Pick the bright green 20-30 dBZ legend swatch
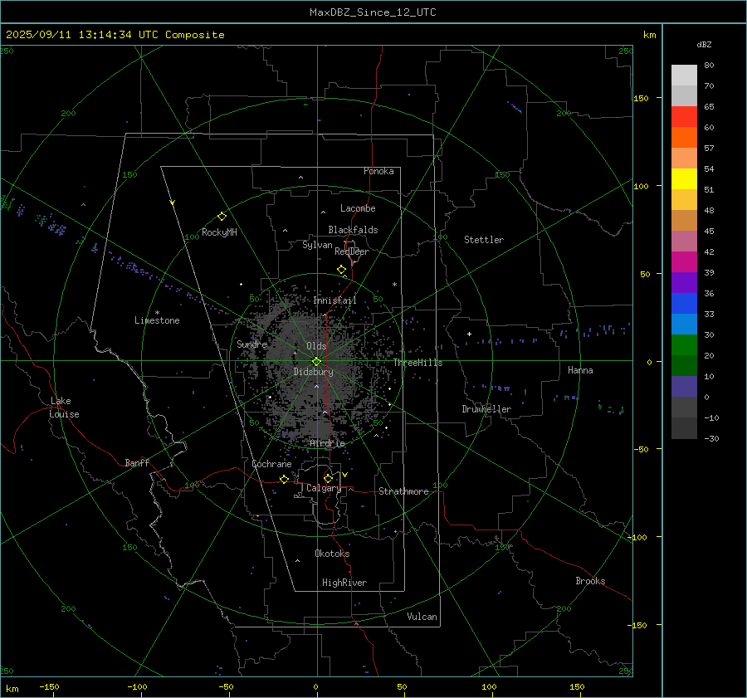Screen dimensions: 747x698 684,344
